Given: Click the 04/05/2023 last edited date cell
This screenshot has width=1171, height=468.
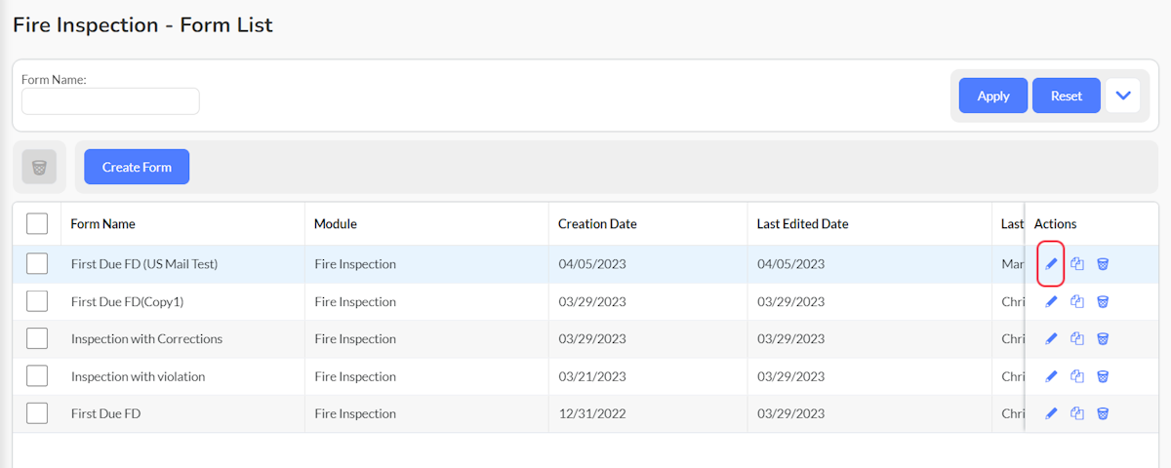Looking at the screenshot, I should coord(791,264).
